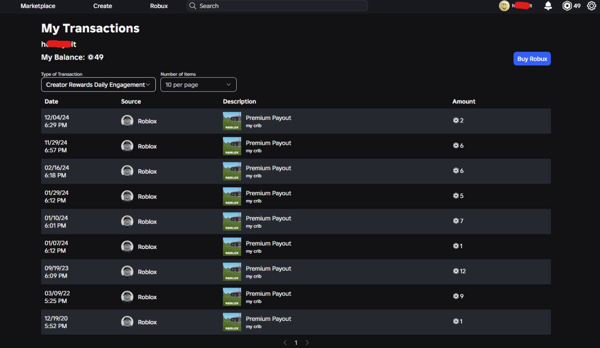
Task: Go to previous page with the left chevron
Action: pos(285,343)
